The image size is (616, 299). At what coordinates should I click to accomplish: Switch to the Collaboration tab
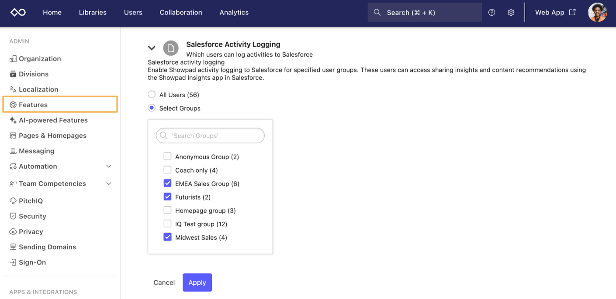[x=181, y=12]
